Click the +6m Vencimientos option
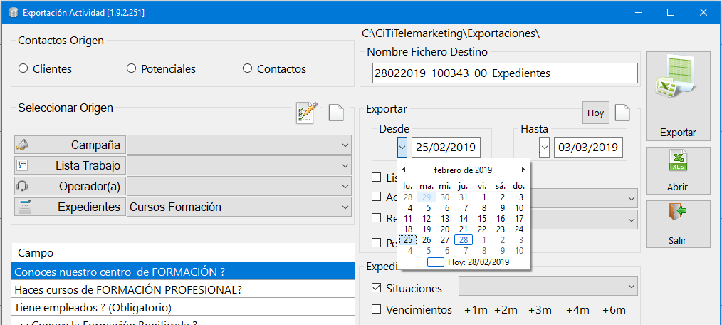 (614, 310)
